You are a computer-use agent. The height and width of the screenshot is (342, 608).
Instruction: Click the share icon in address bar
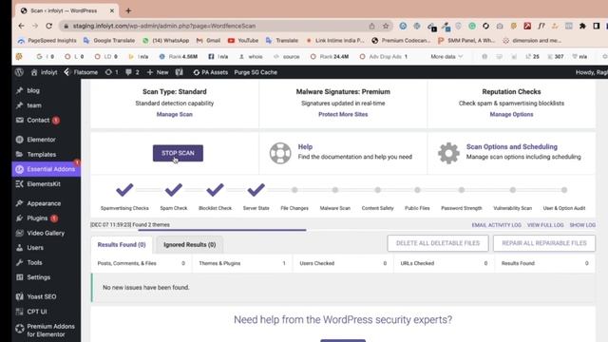[x=371, y=26]
